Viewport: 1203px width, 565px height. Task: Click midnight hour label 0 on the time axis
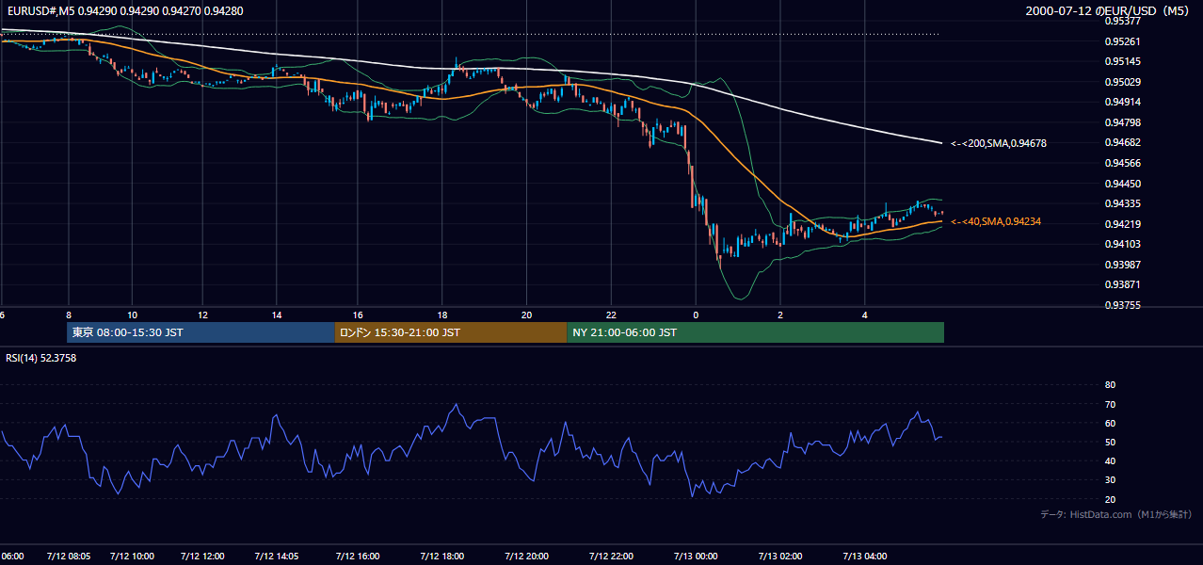click(x=696, y=315)
